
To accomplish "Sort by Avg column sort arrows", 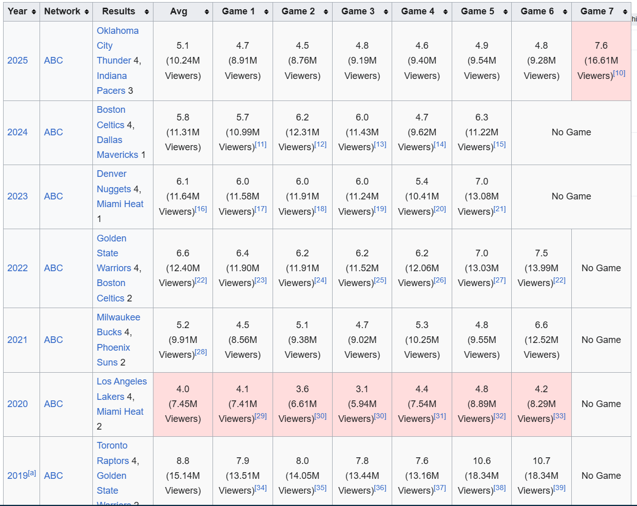I will (x=206, y=12).
